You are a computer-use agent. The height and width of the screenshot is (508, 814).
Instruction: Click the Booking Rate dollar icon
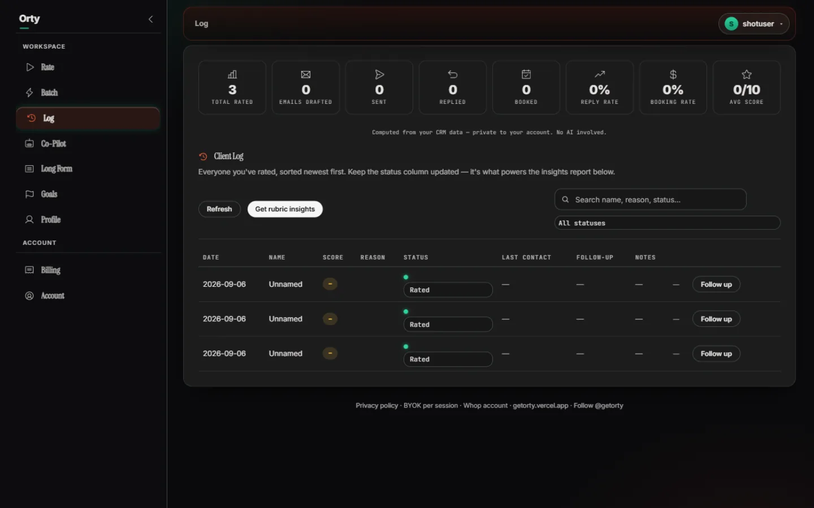coord(673,75)
